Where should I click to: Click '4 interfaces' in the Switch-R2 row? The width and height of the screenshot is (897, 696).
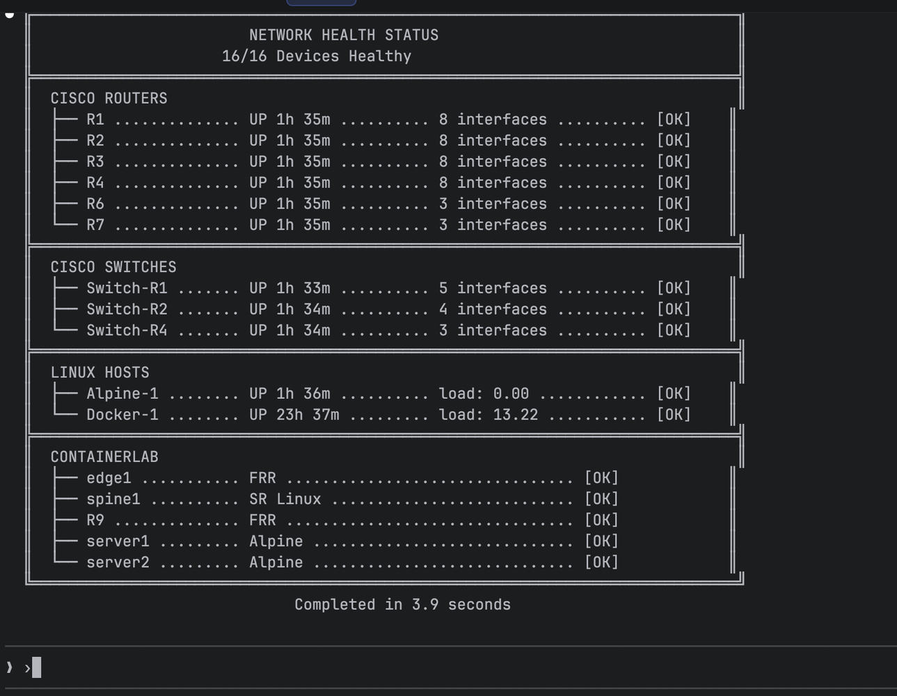[x=493, y=309]
